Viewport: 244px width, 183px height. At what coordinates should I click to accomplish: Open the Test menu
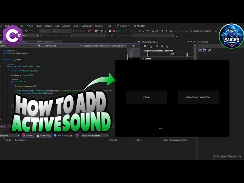(x=57, y=26)
